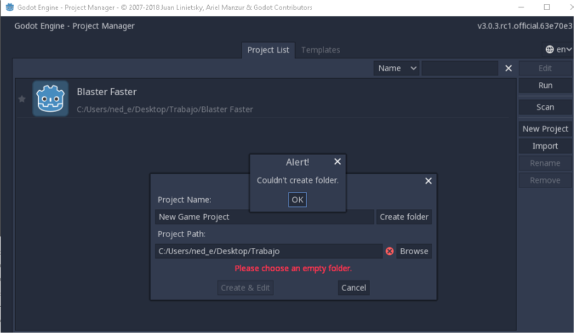Screen dimensions: 574x333
Task: Click the Godot icon in title bar
Action: point(10,8)
